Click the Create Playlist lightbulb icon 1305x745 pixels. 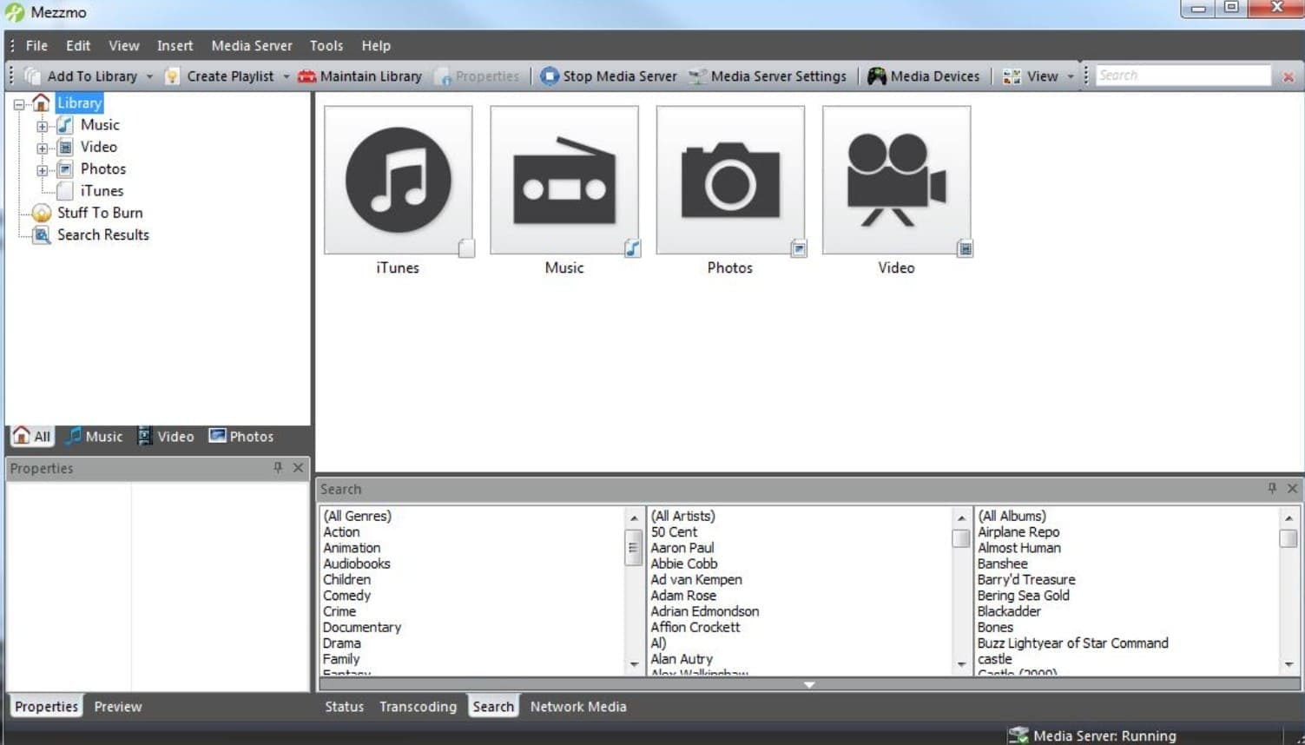(x=172, y=76)
